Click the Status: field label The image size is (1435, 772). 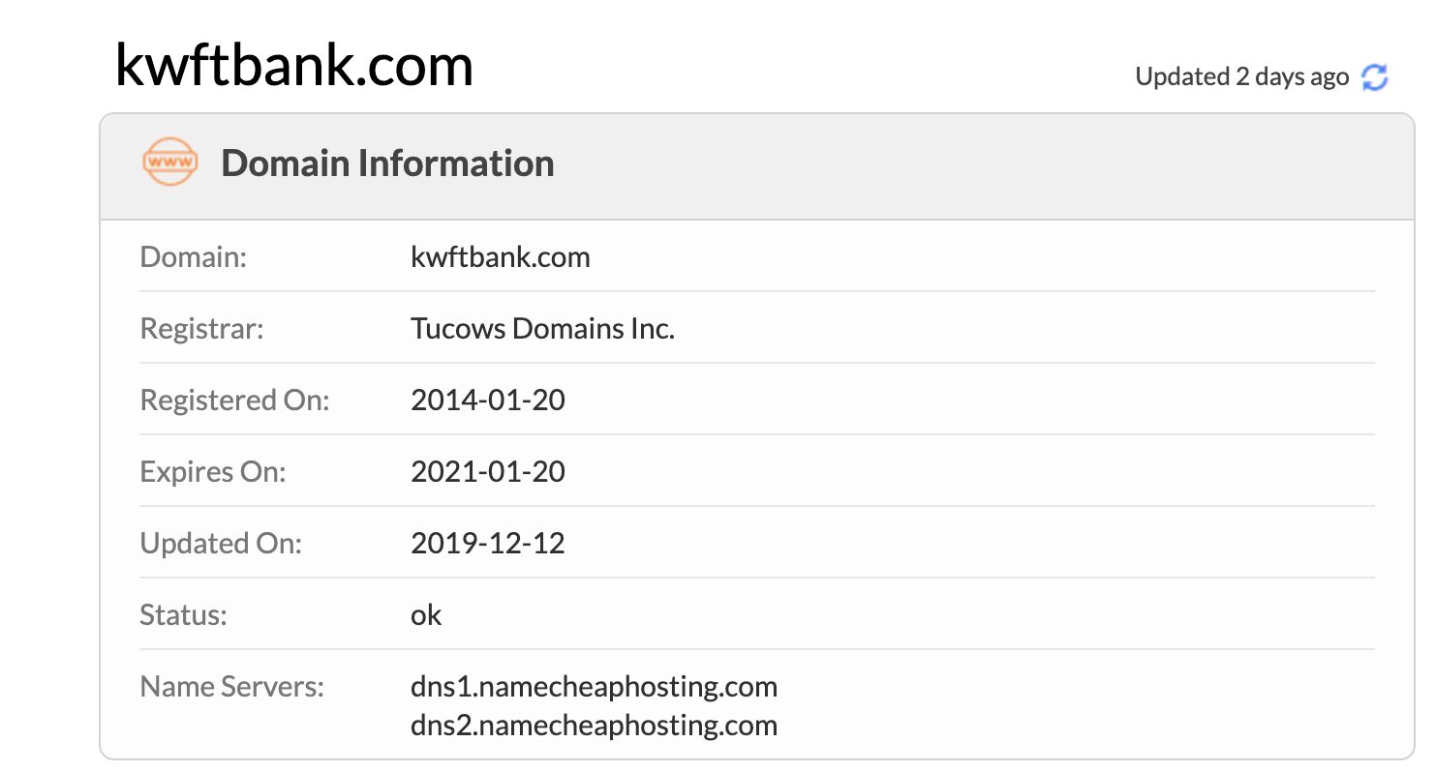click(183, 615)
